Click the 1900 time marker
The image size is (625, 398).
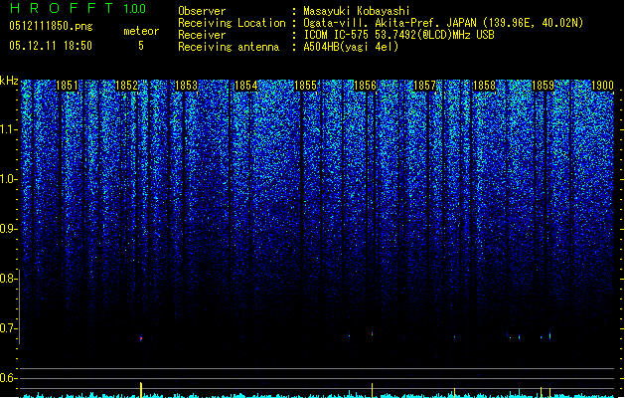(x=603, y=86)
